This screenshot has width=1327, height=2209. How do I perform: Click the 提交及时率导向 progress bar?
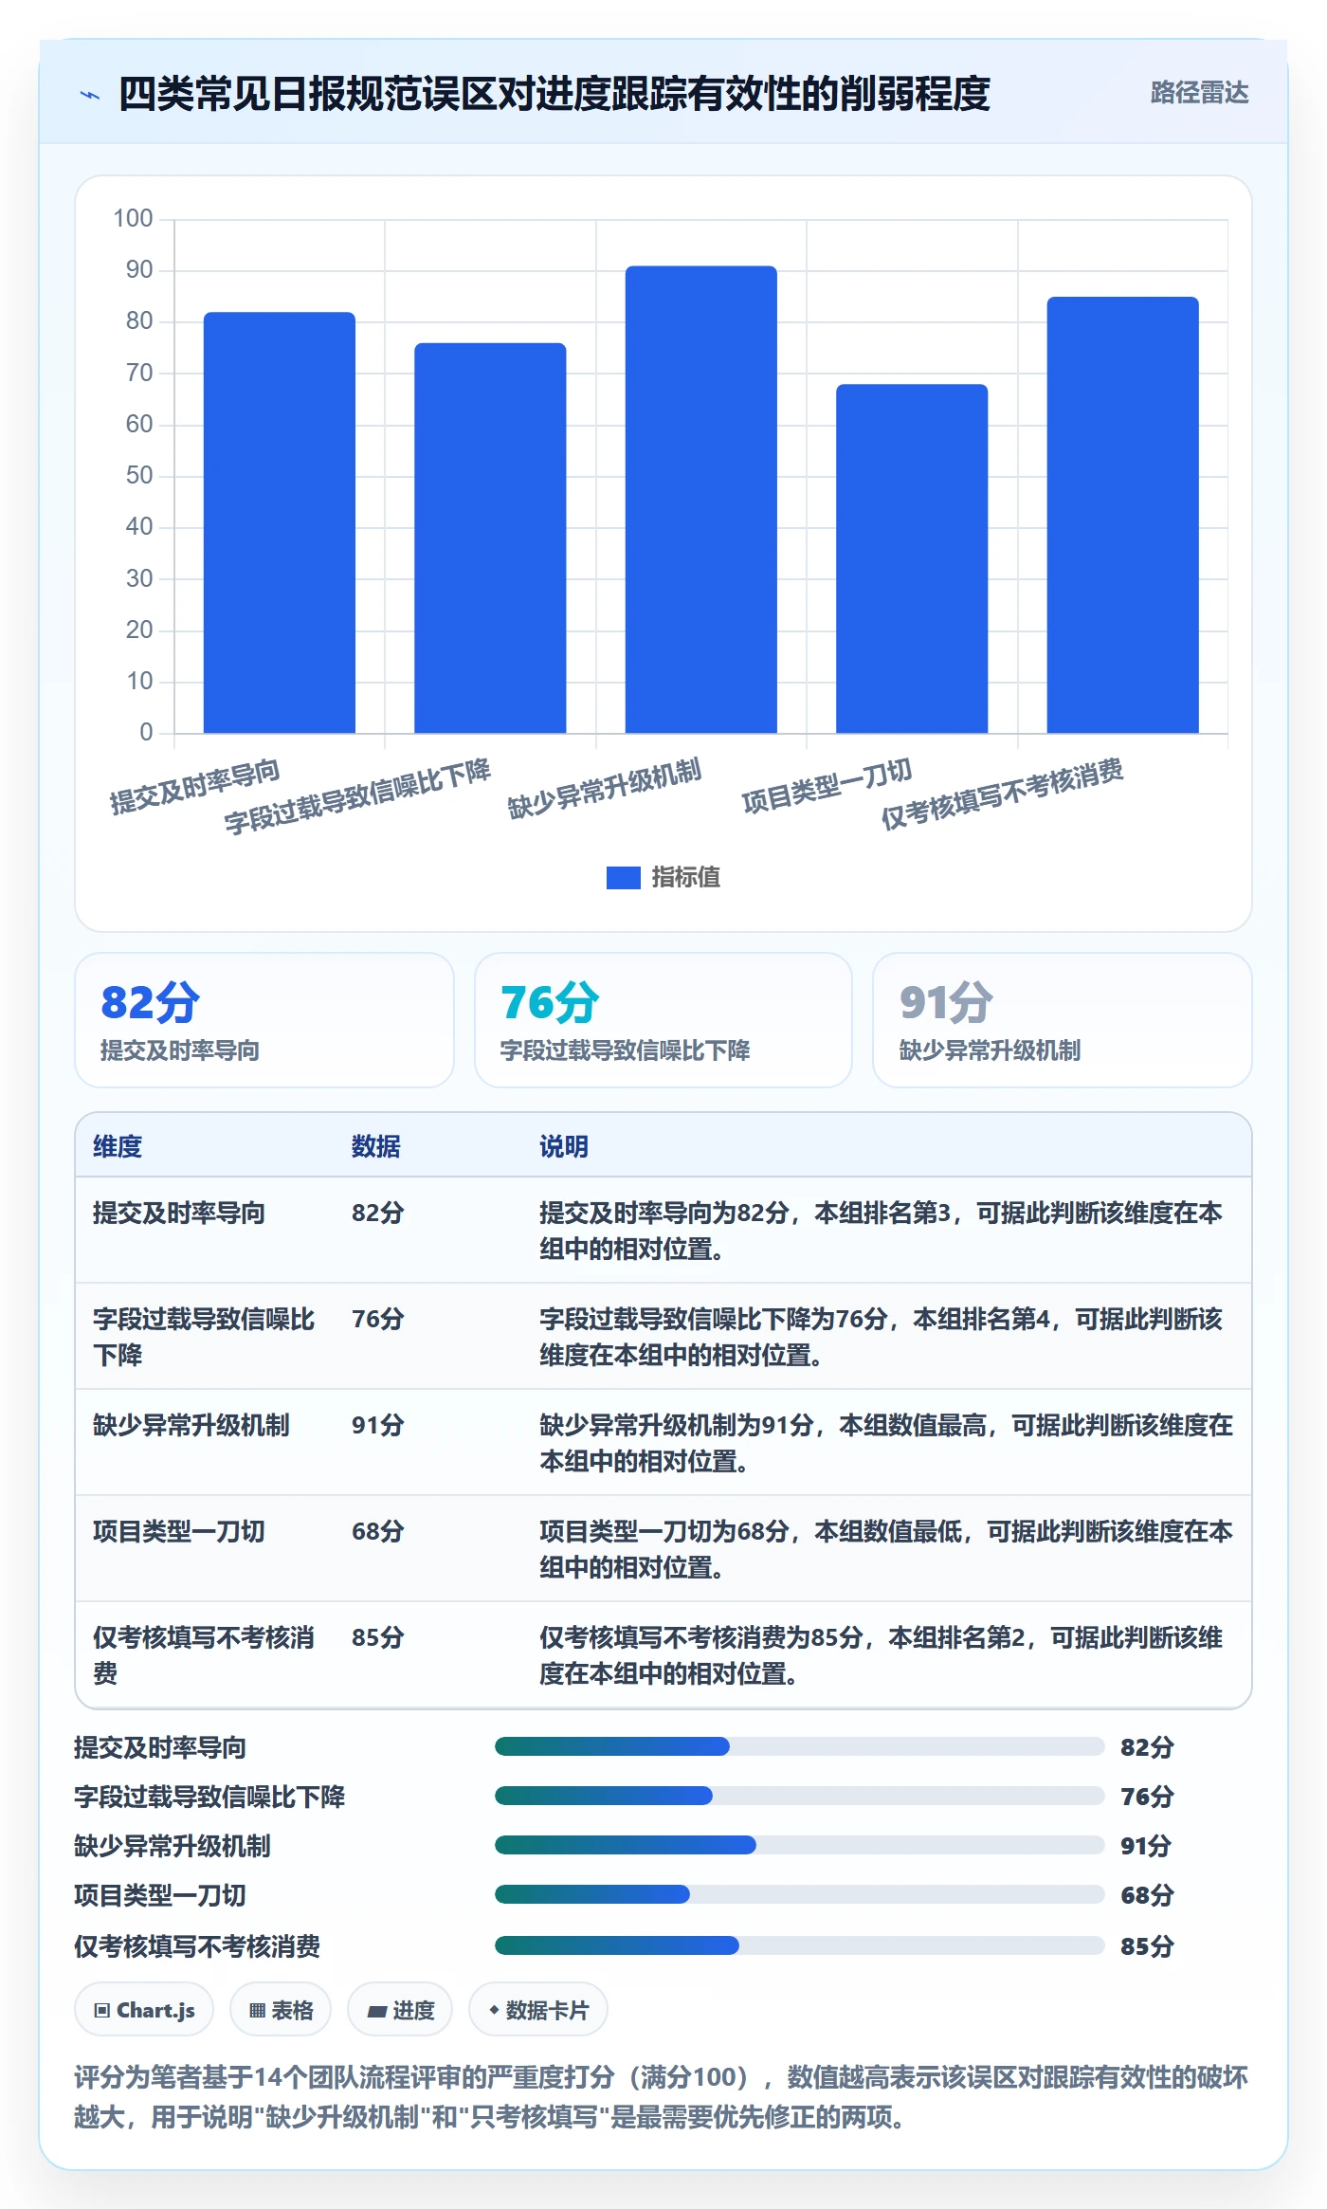click(x=800, y=1746)
